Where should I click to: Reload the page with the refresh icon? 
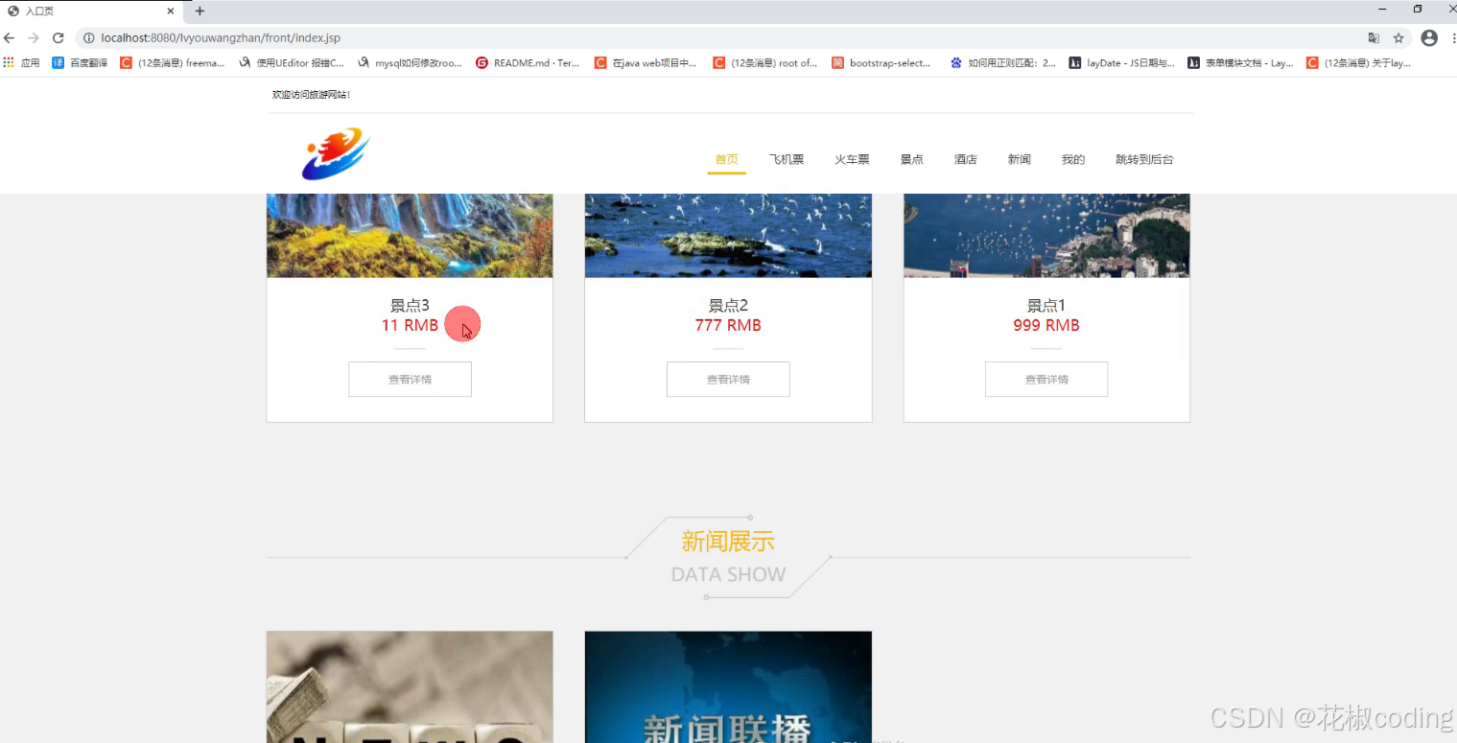(x=58, y=38)
